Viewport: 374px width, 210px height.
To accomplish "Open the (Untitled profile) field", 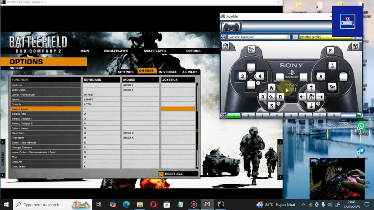I will 326,37.
